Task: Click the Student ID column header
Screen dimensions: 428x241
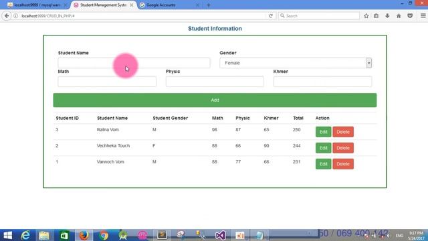Action: tap(67, 118)
